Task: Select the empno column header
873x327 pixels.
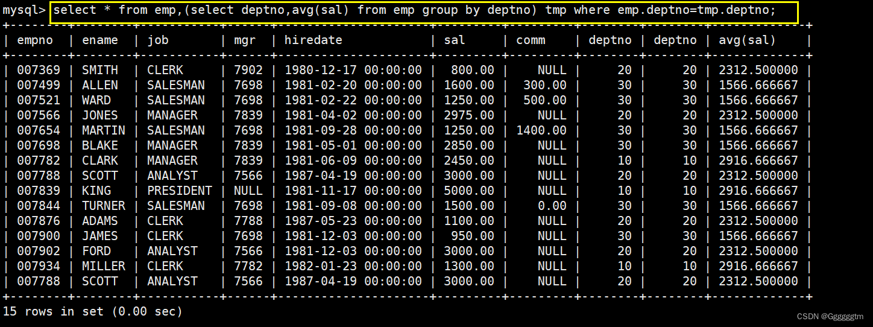Action: point(35,40)
